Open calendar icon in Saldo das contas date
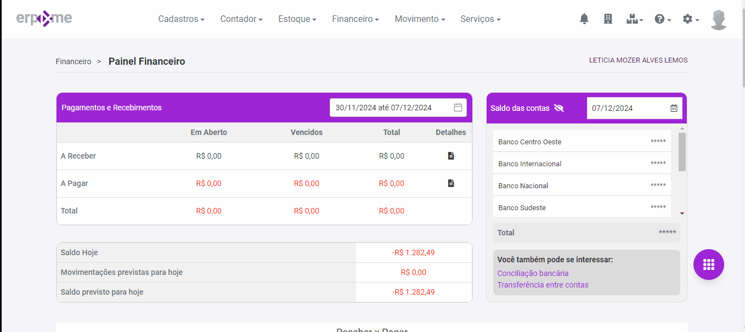Screen dimensions: 745x332 [x=674, y=108]
